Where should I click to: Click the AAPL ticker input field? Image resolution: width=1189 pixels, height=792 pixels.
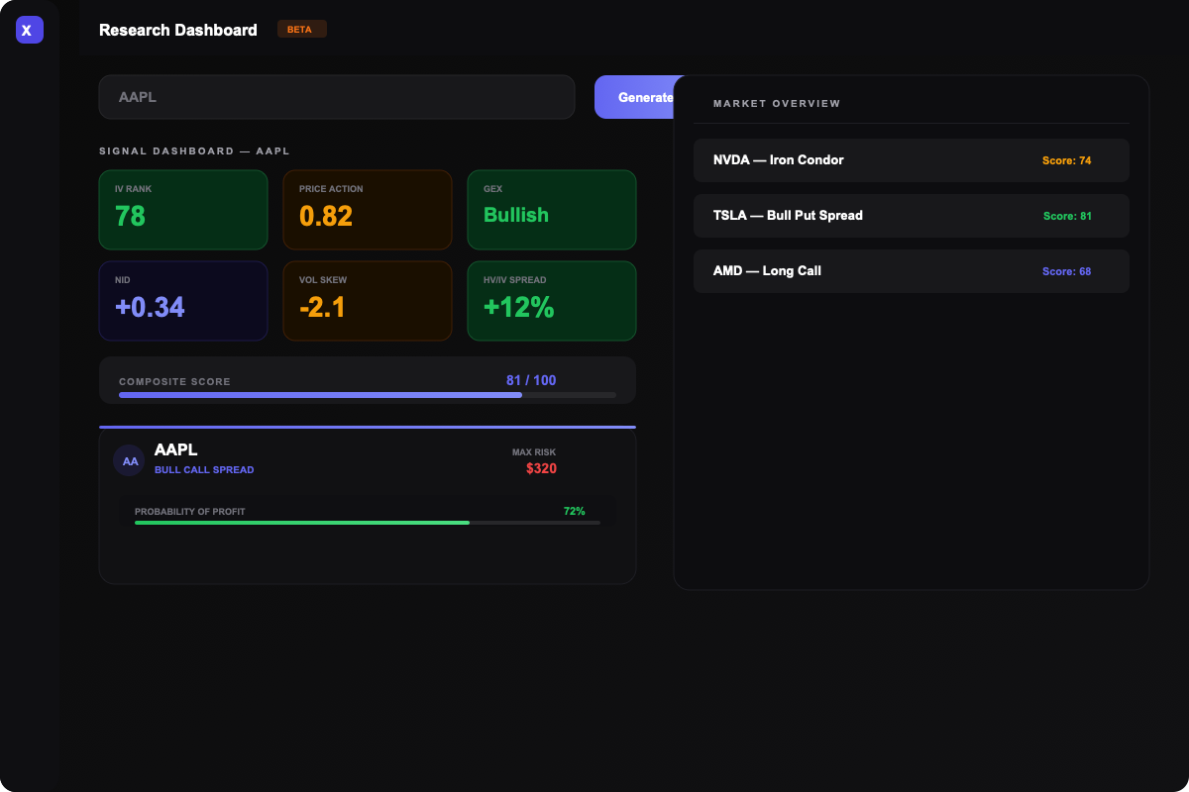[337, 97]
